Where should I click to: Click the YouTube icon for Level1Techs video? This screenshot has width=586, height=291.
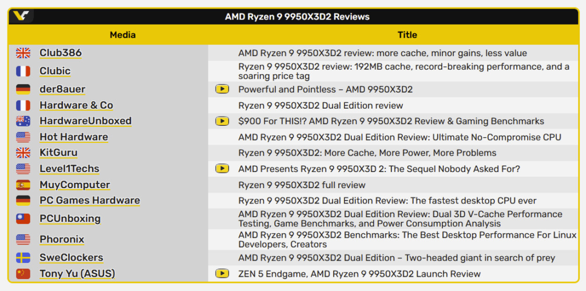(x=222, y=169)
